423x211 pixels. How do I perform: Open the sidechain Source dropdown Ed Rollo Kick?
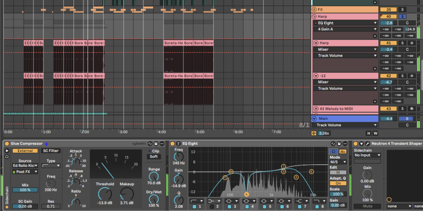(25, 166)
